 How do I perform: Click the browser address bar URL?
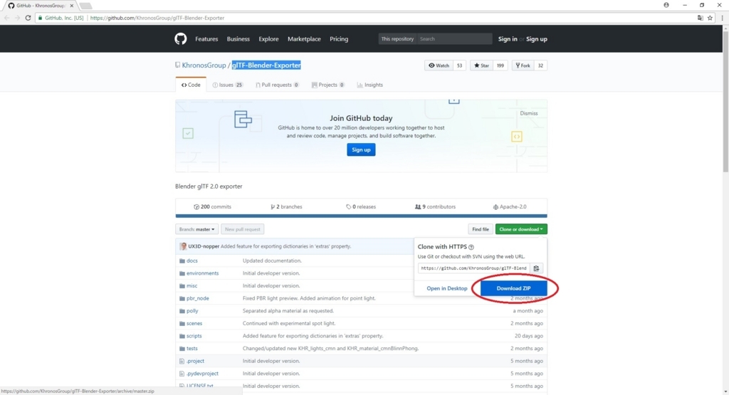tap(157, 18)
